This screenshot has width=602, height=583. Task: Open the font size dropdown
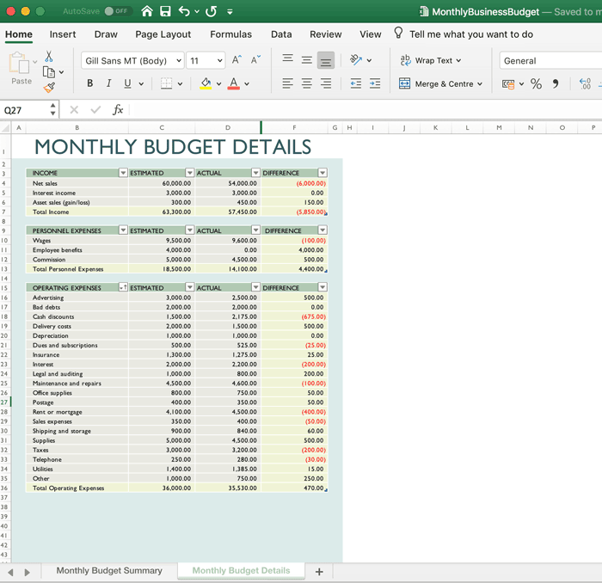click(x=219, y=61)
